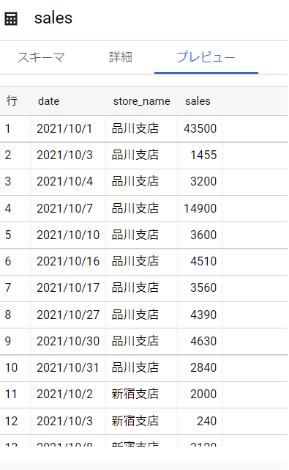The image size is (289, 470).
Task: Click the date column header
Action: pyautogui.click(x=49, y=101)
